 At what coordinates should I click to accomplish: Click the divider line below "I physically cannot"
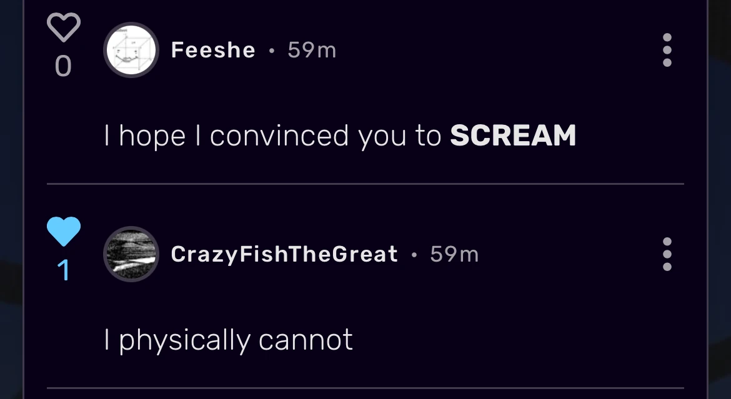coord(365,388)
